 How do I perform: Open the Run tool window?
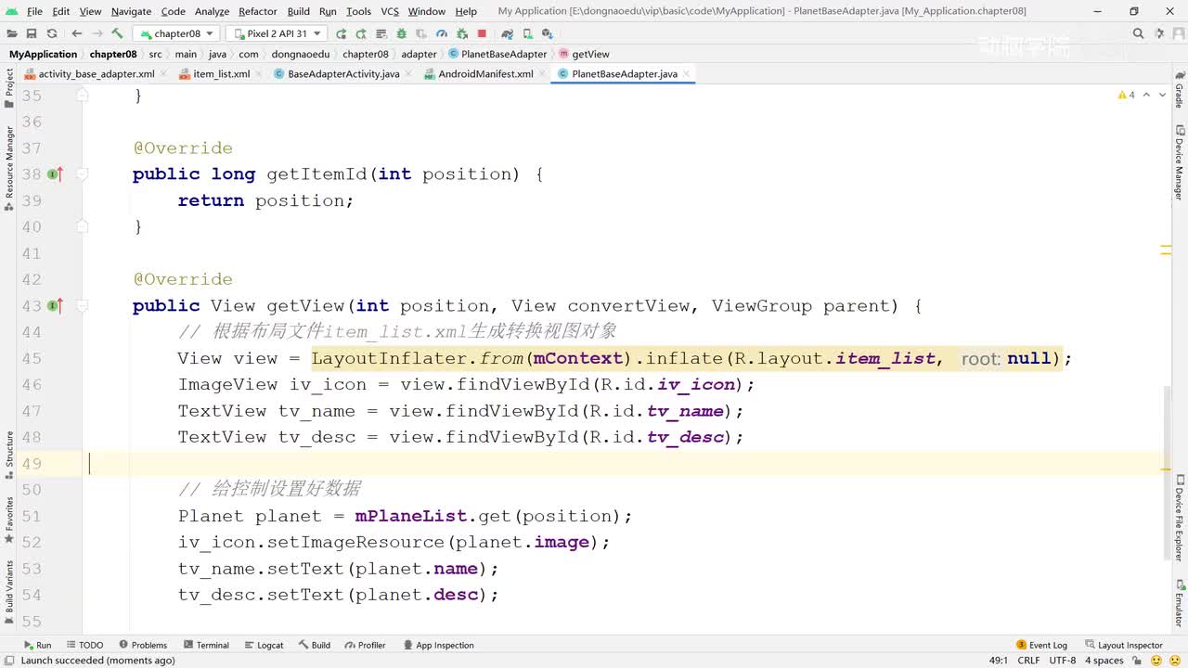coord(37,645)
